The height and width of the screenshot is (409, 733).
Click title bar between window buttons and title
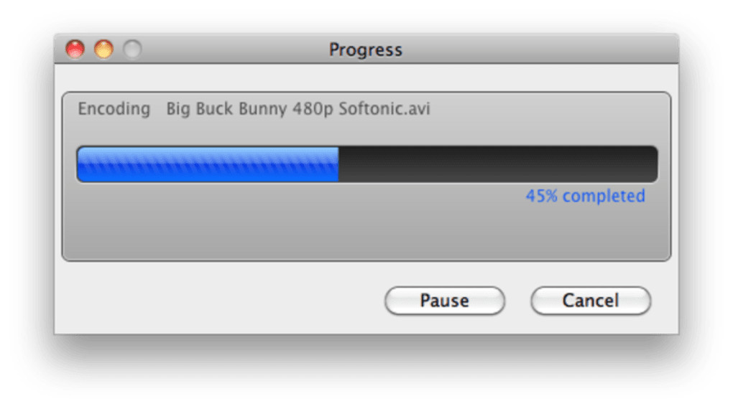tap(230, 50)
